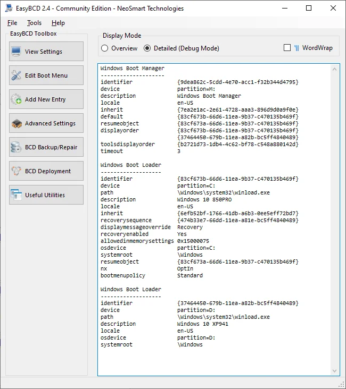Click the 'Recovery' displaymessageoverride value

click(x=190, y=227)
